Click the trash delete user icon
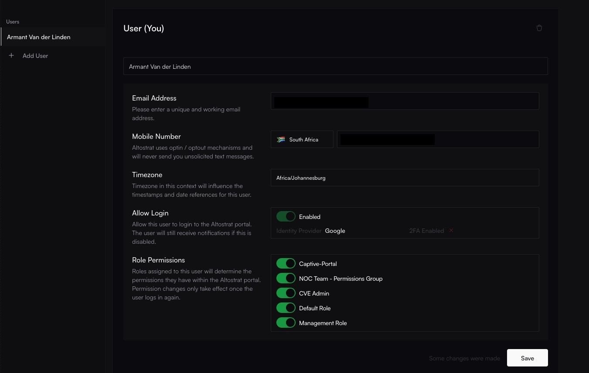This screenshot has height=373, width=589. click(539, 28)
